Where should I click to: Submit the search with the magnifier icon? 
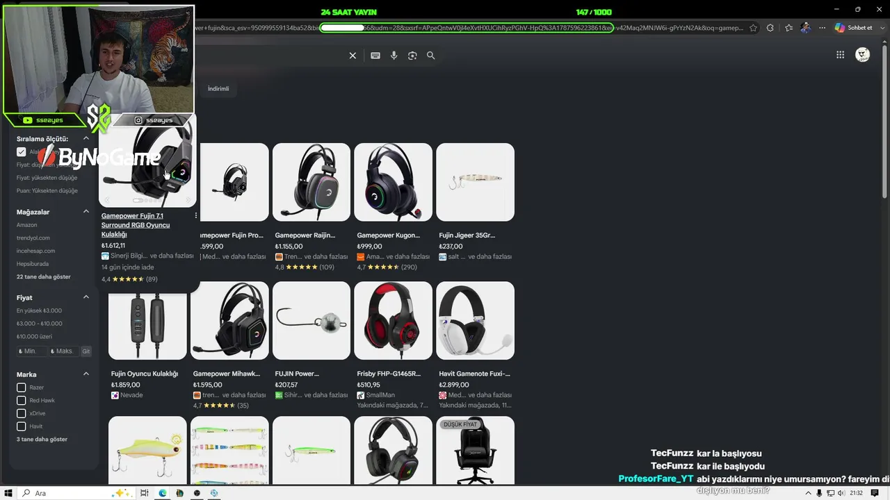[x=431, y=56]
